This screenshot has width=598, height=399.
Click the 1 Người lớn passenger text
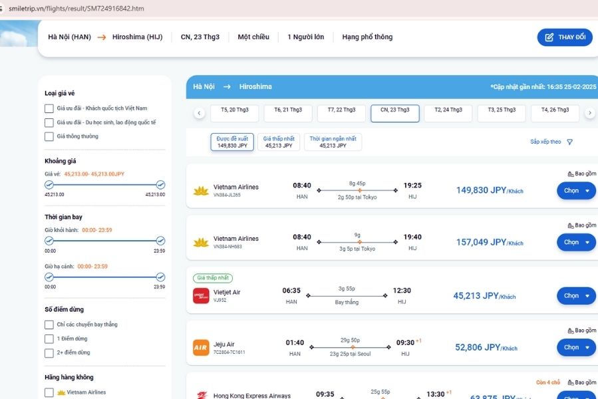pos(306,37)
